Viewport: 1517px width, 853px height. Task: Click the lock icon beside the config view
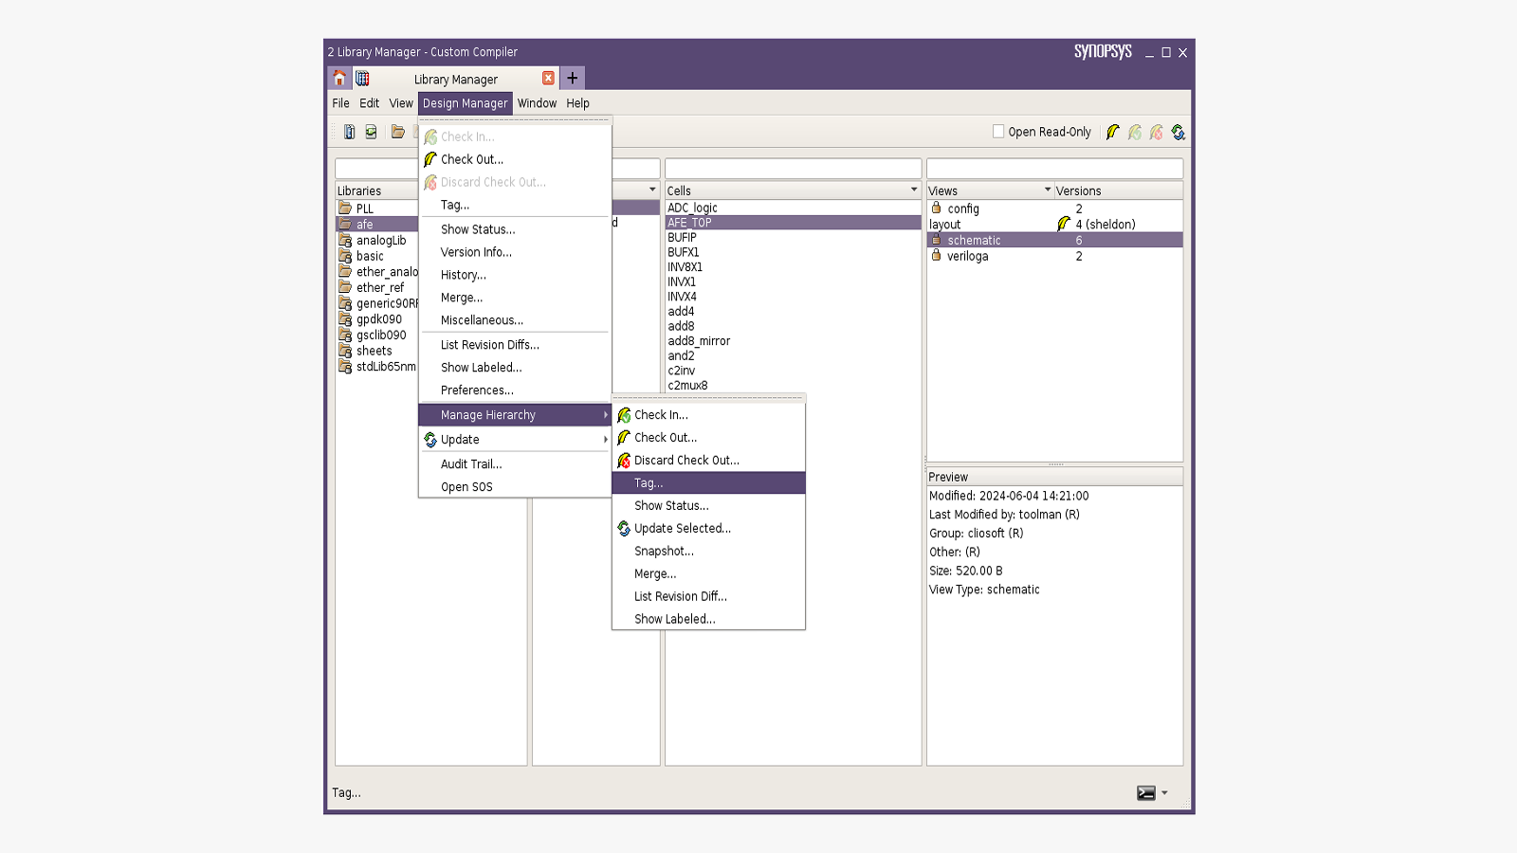(936, 208)
